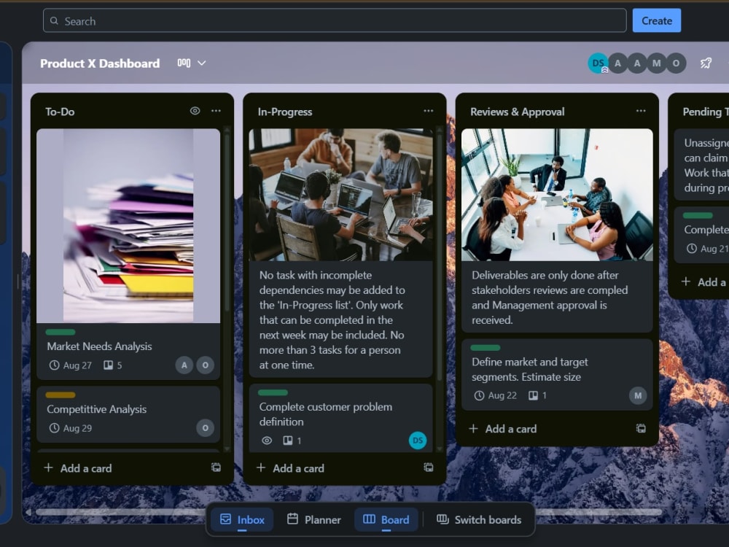Open the Reviews & Approval list actions menu
This screenshot has width=729, height=547.
(x=641, y=111)
